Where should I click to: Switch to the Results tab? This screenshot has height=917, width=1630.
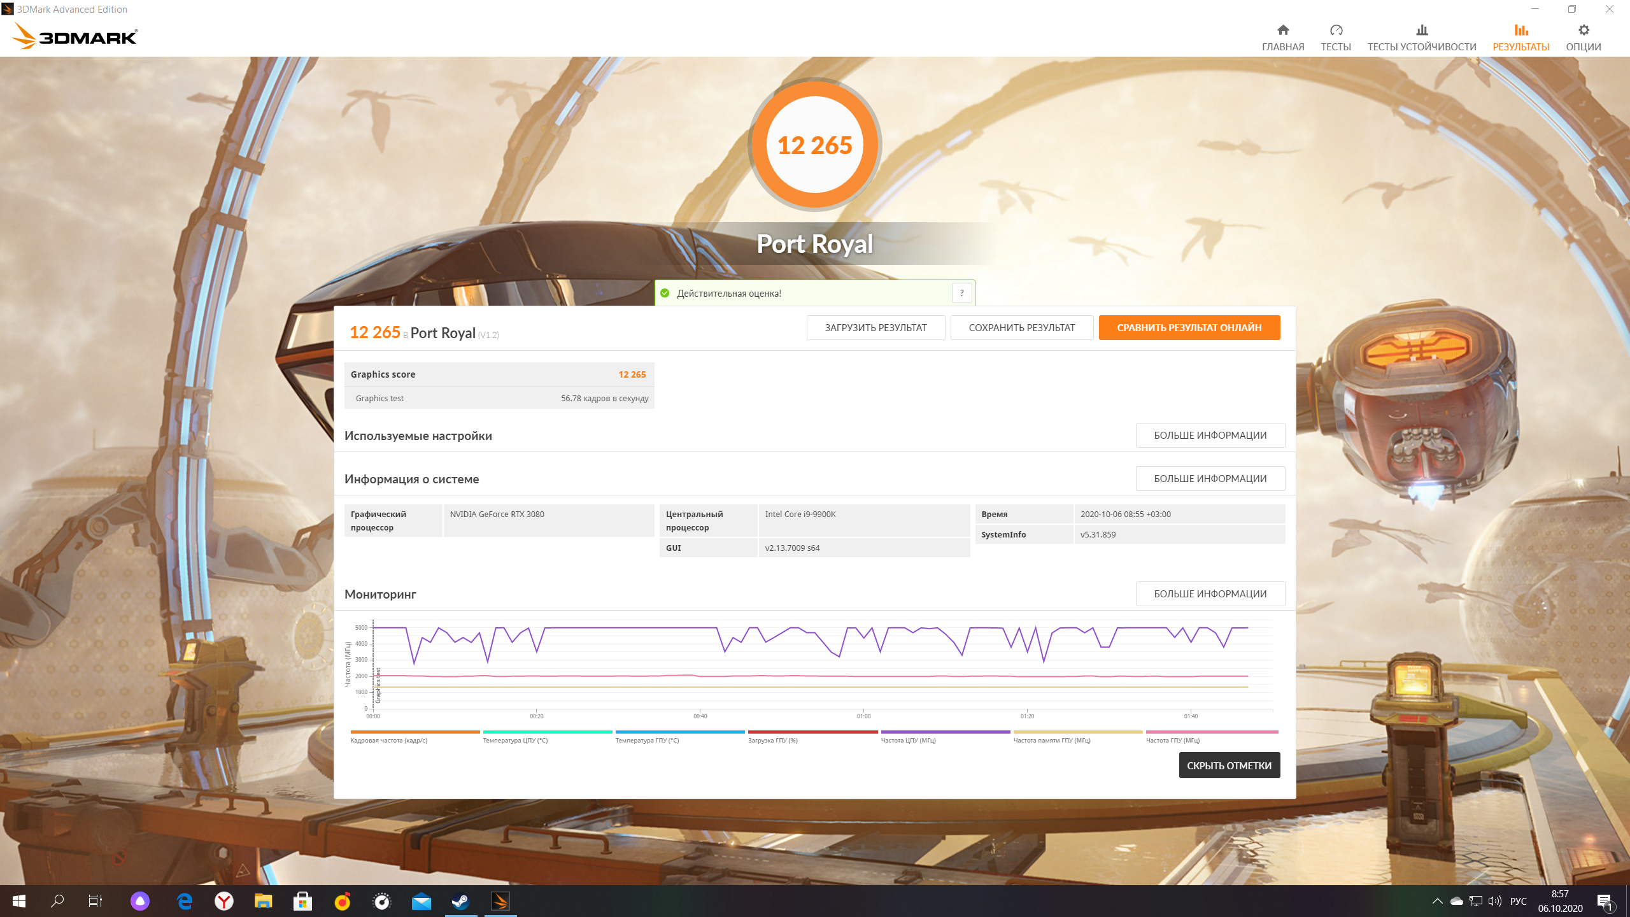[x=1520, y=38]
